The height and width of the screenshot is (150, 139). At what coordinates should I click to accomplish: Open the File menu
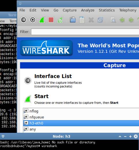point(22,10)
